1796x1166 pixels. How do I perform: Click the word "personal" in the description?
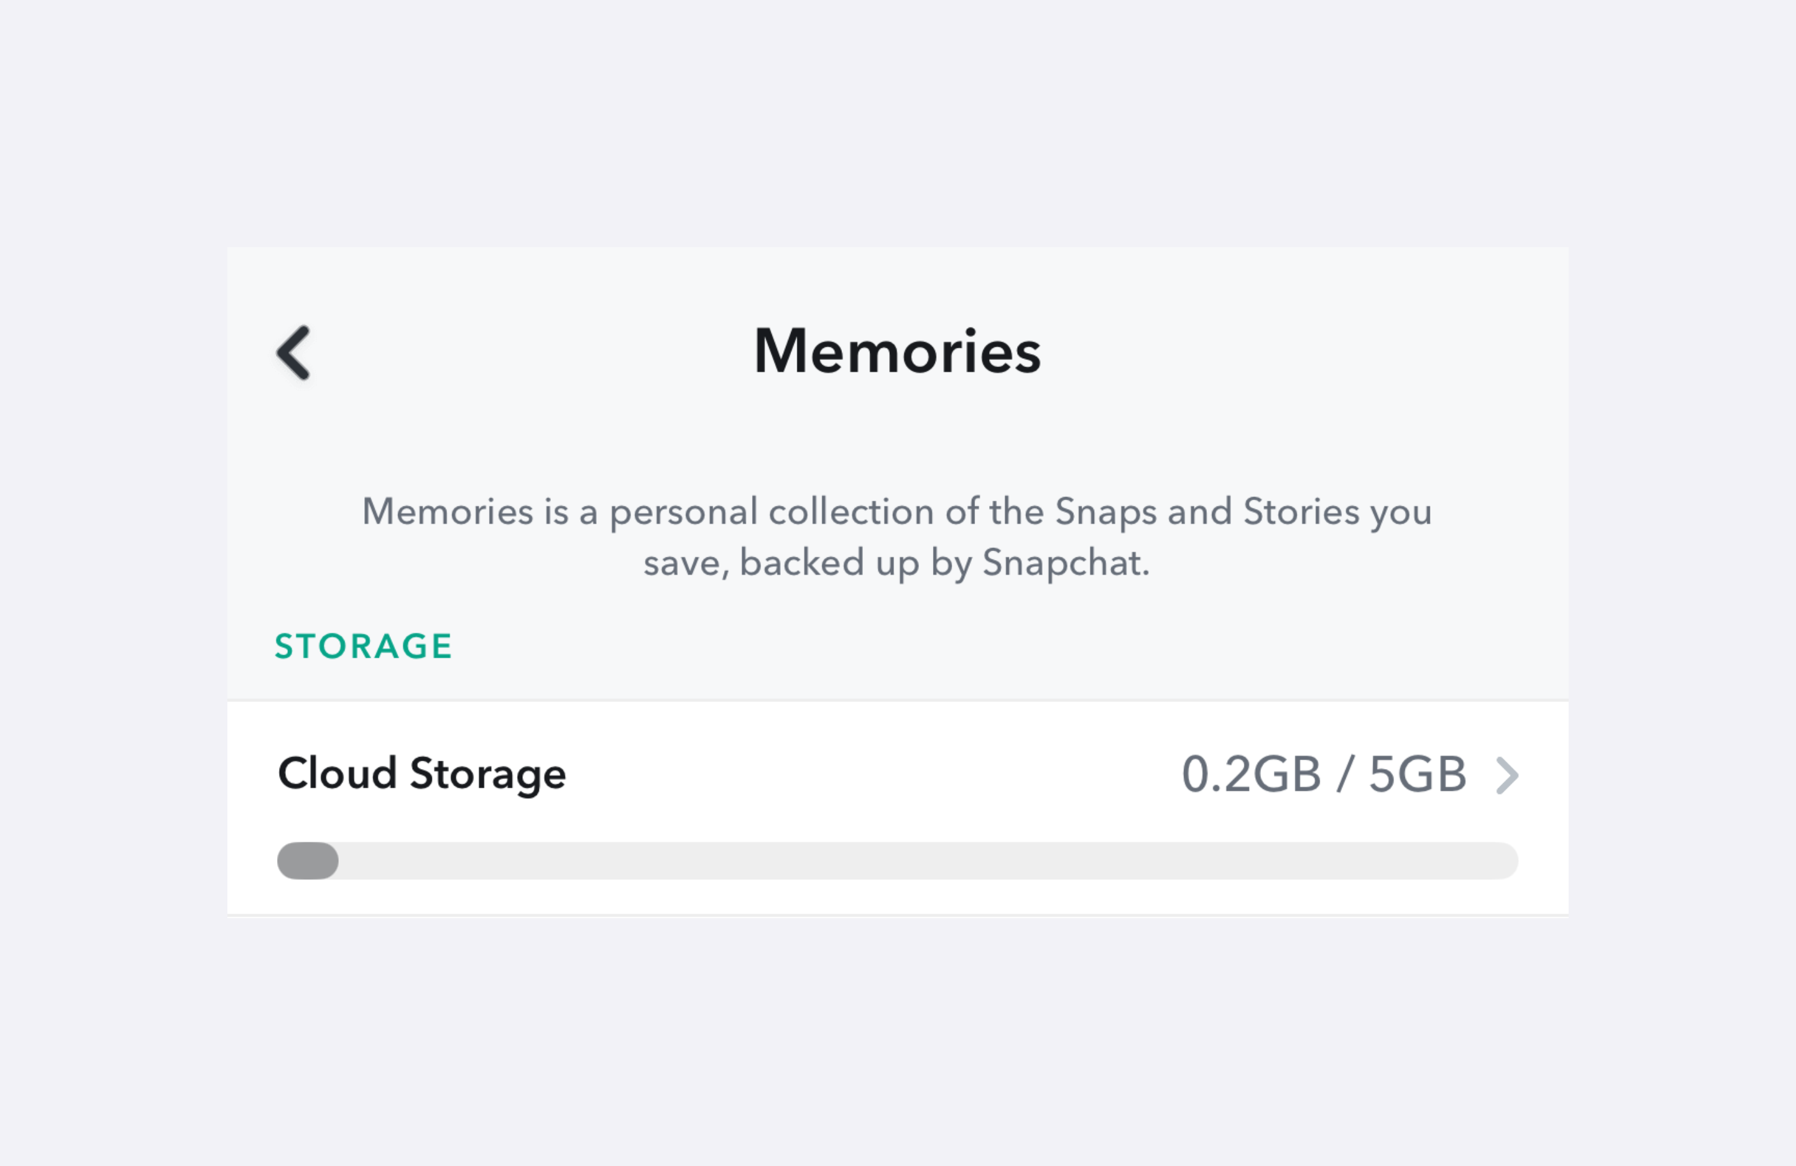click(683, 514)
